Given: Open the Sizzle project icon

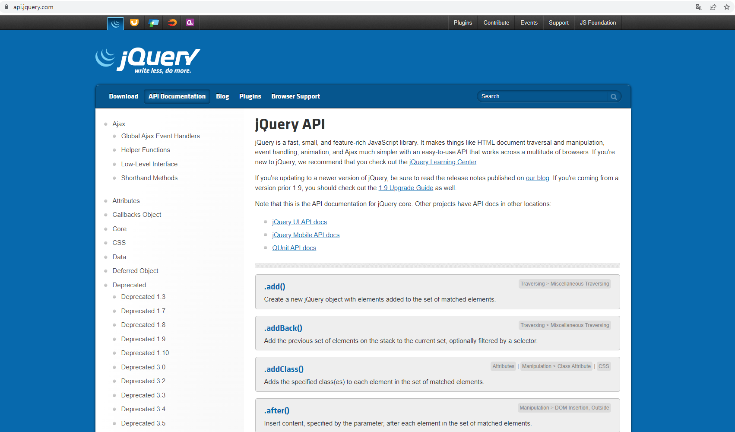Looking at the screenshot, I should point(172,22).
